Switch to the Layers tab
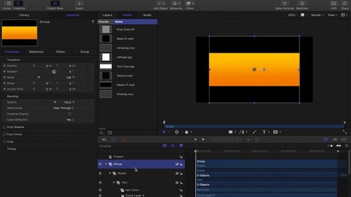The image size is (351, 197). click(x=107, y=15)
